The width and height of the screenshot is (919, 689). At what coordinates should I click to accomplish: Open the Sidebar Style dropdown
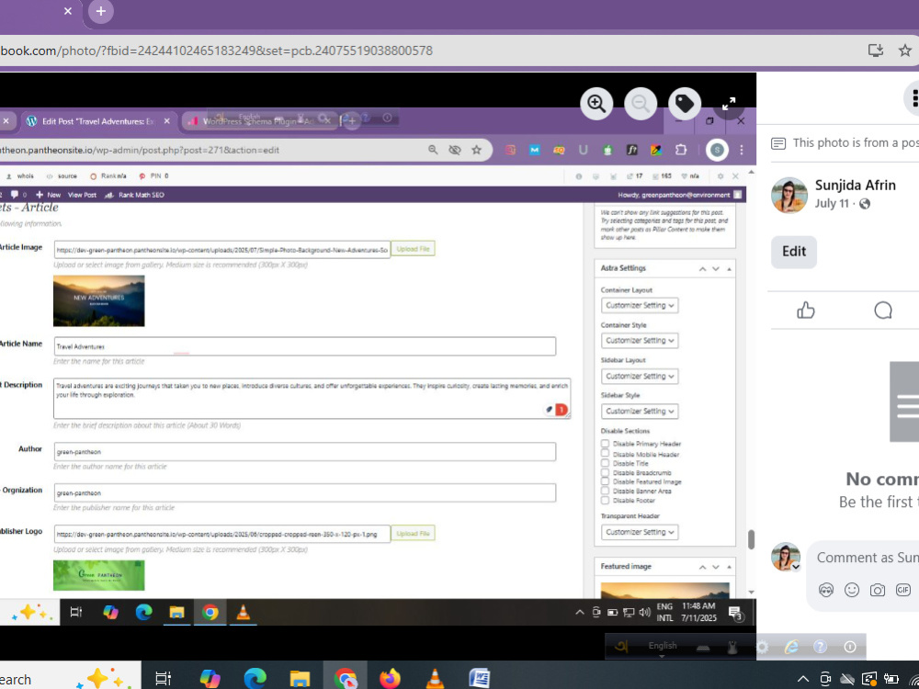click(640, 412)
